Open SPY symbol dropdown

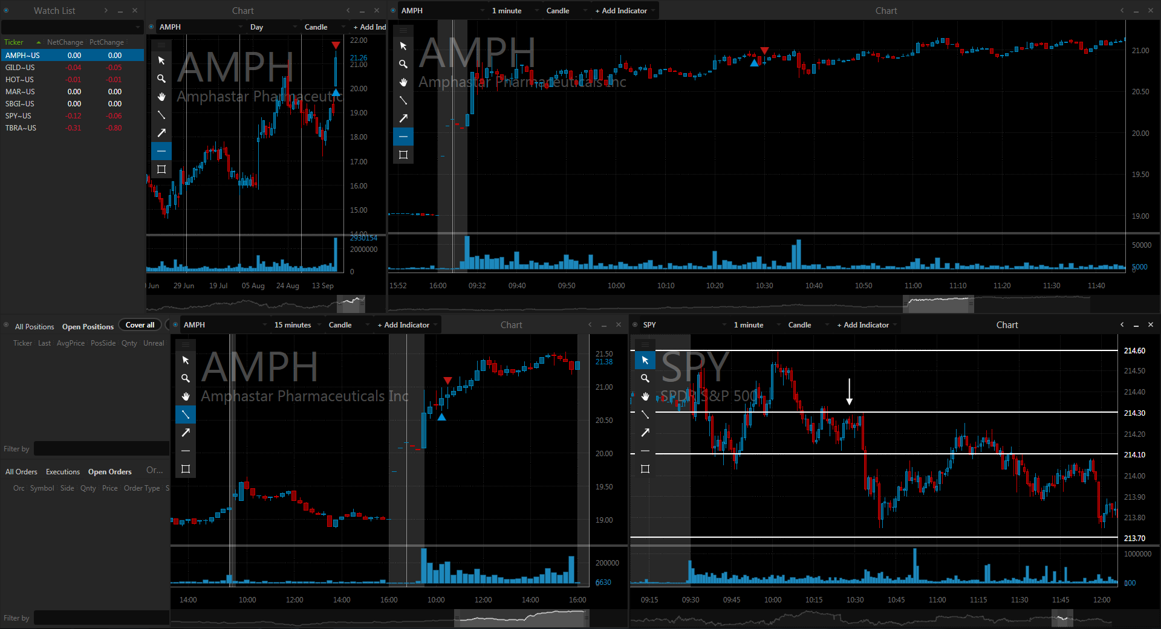[x=684, y=324]
